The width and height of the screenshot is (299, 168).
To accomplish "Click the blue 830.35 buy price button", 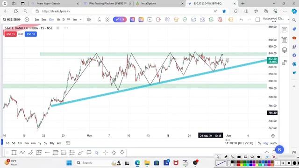I will [31, 34].
